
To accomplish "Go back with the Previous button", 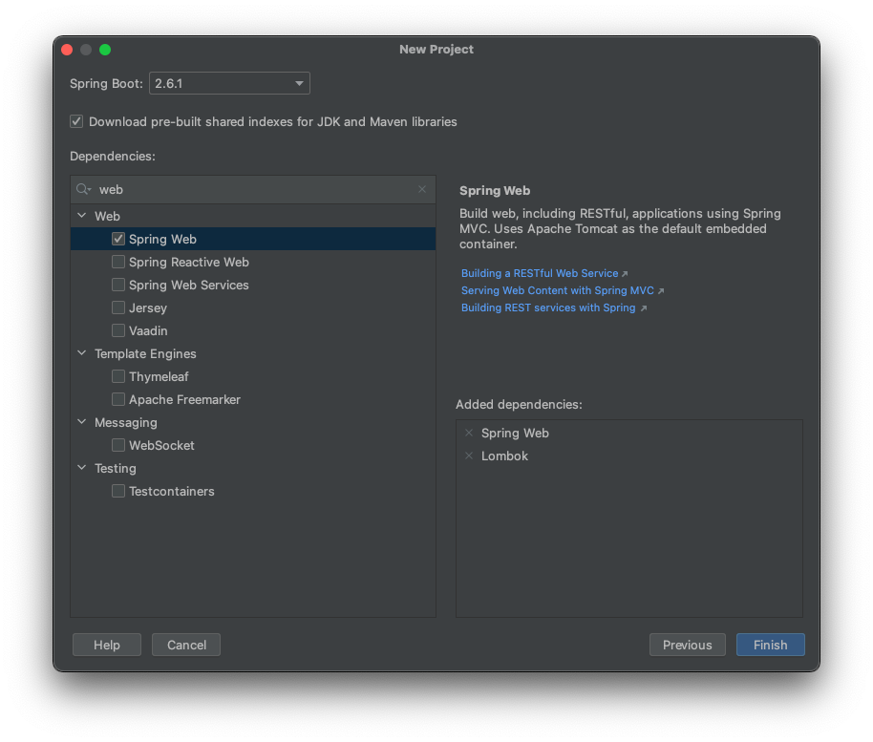I will (687, 645).
